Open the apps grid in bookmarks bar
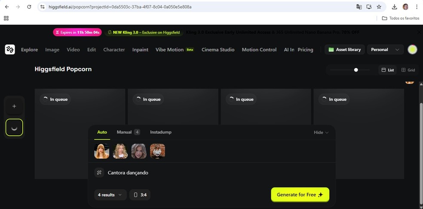The width and height of the screenshot is (423, 209). click(x=6, y=18)
